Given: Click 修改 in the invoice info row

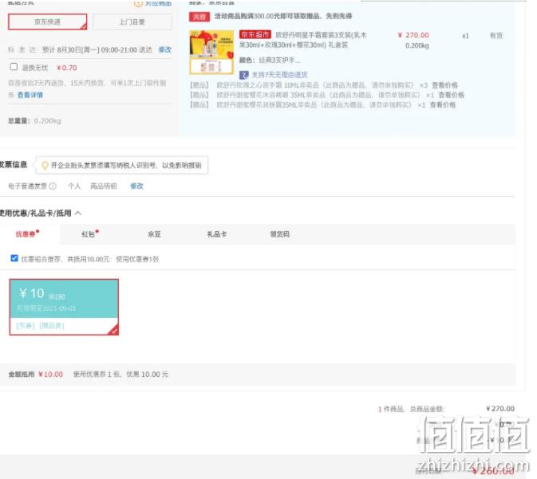Looking at the screenshot, I should [x=136, y=186].
